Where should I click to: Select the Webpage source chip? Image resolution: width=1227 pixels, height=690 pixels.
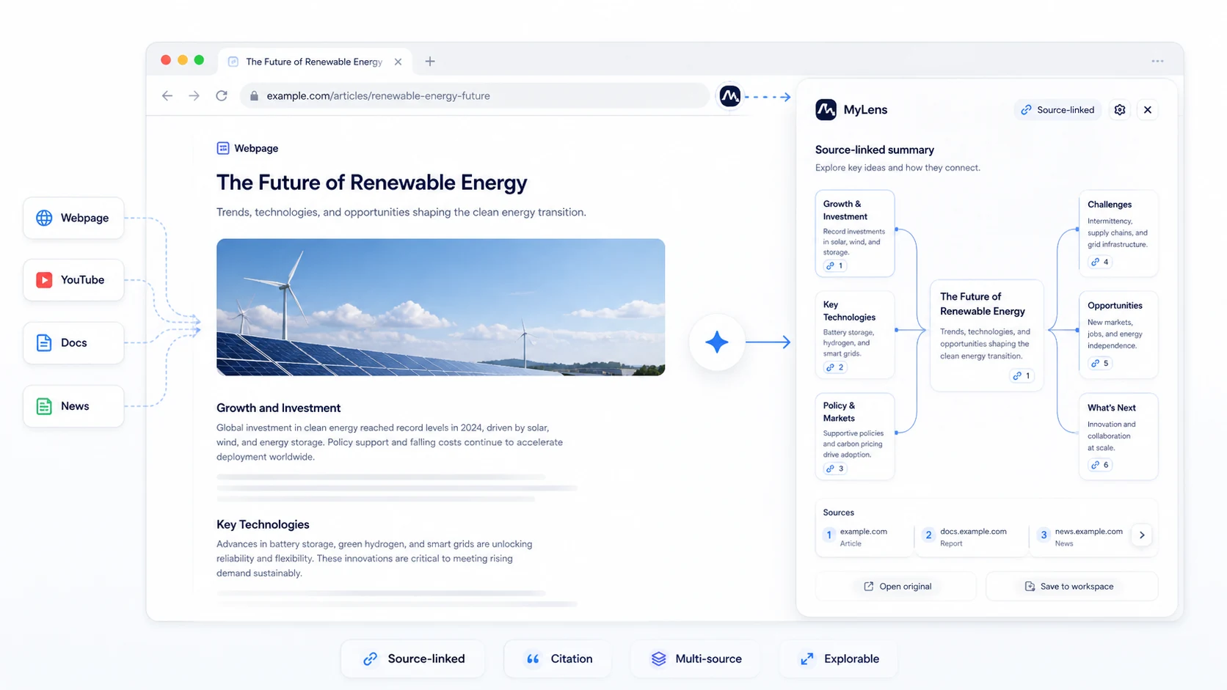[73, 218]
